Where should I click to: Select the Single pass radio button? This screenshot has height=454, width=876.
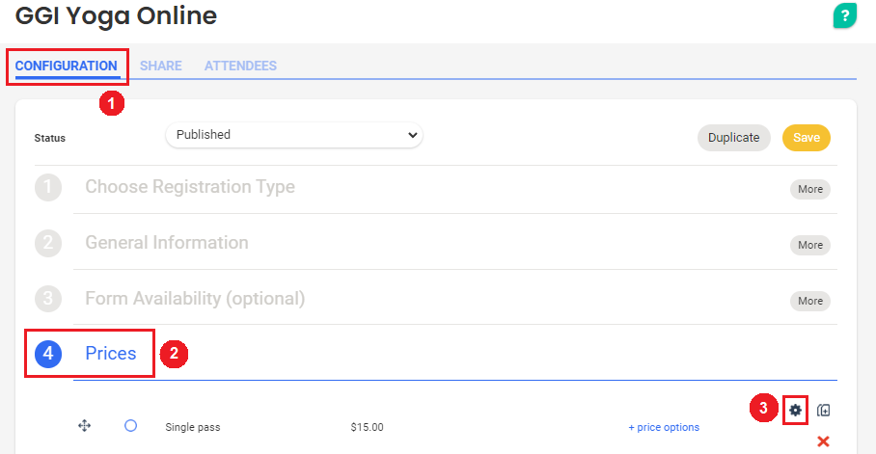click(x=130, y=426)
